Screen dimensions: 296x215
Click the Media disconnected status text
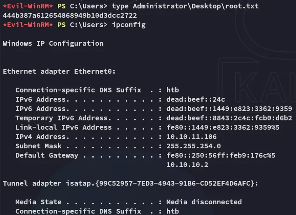tap(204, 202)
